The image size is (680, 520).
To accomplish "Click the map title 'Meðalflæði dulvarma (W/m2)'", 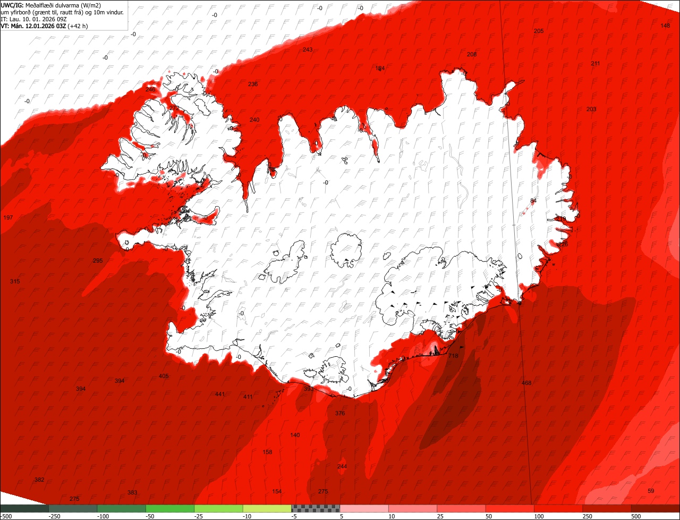I will click(x=63, y=6).
